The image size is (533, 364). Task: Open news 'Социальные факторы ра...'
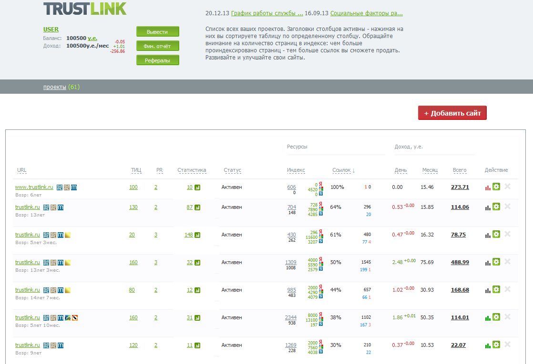click(367, 13)
